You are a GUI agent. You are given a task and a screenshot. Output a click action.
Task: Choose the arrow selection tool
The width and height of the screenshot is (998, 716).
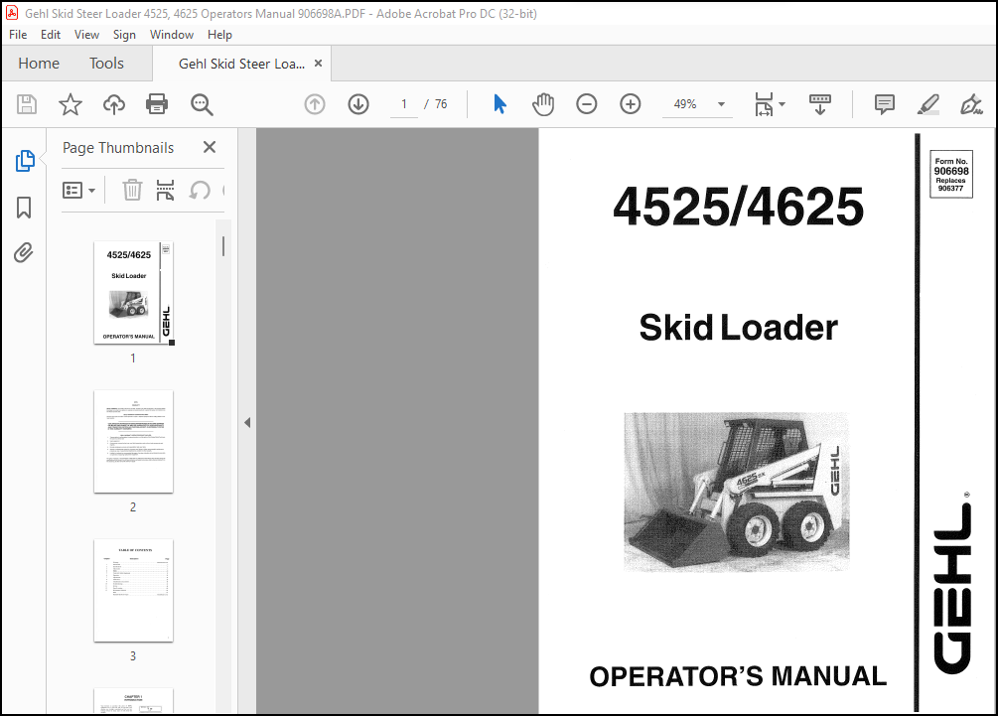click(499, 103)
